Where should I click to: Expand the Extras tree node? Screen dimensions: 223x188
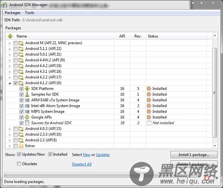coord(10,146)
